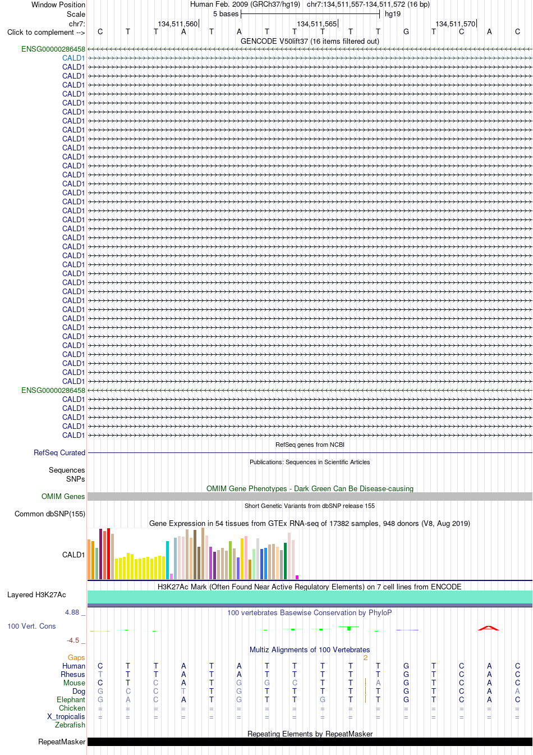The width and height of the screenshot is (533, 755).
Task: Select the light-blue CALD1 transcript label
Action: 73,58
